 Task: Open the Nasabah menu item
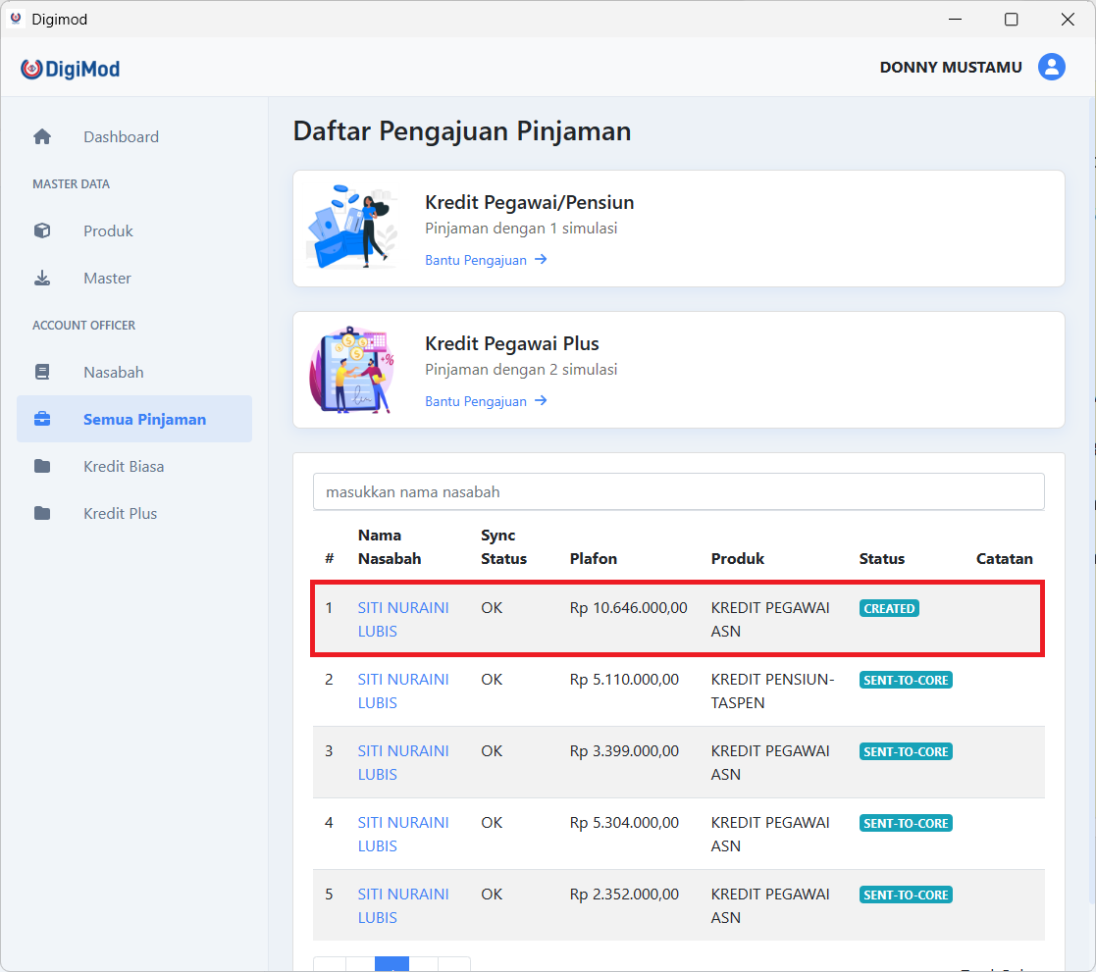(113, 372)
